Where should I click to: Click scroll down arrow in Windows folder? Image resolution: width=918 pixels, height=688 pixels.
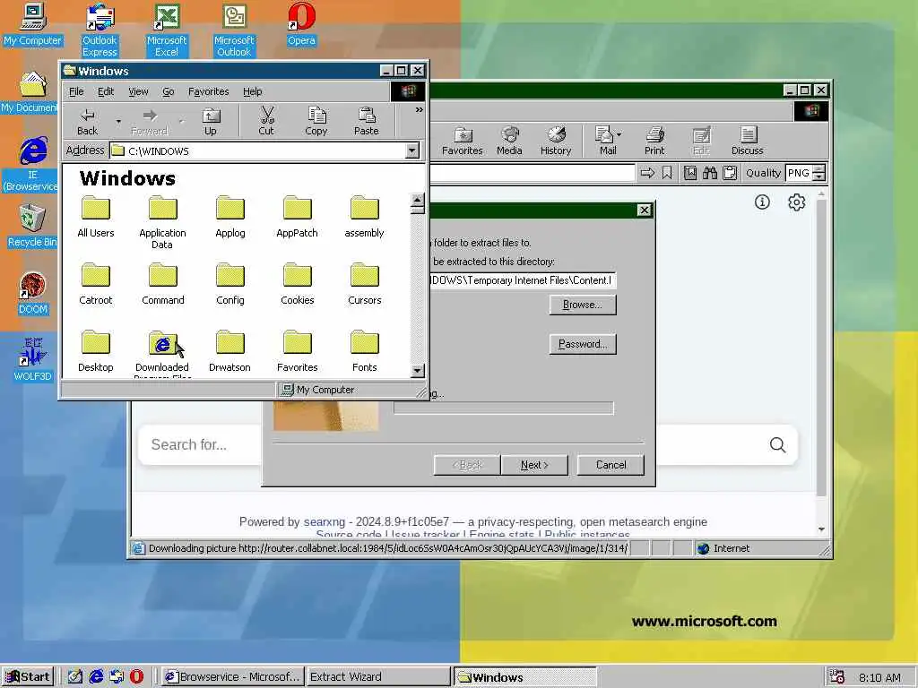coord(417,370)
